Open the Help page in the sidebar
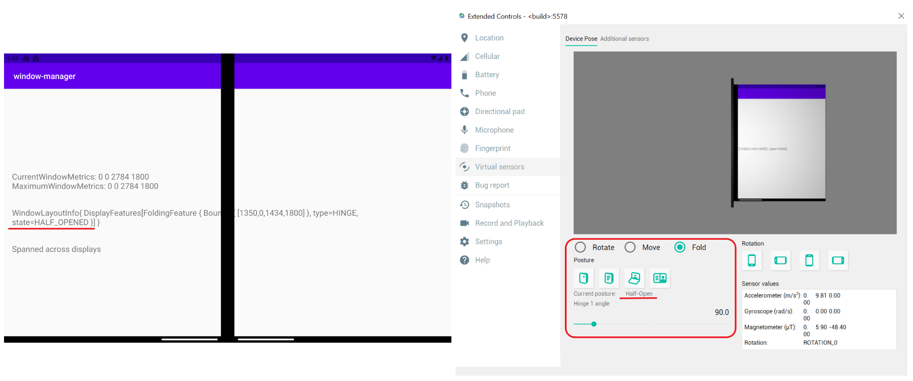The image size is (913, 381). [482, 260]
